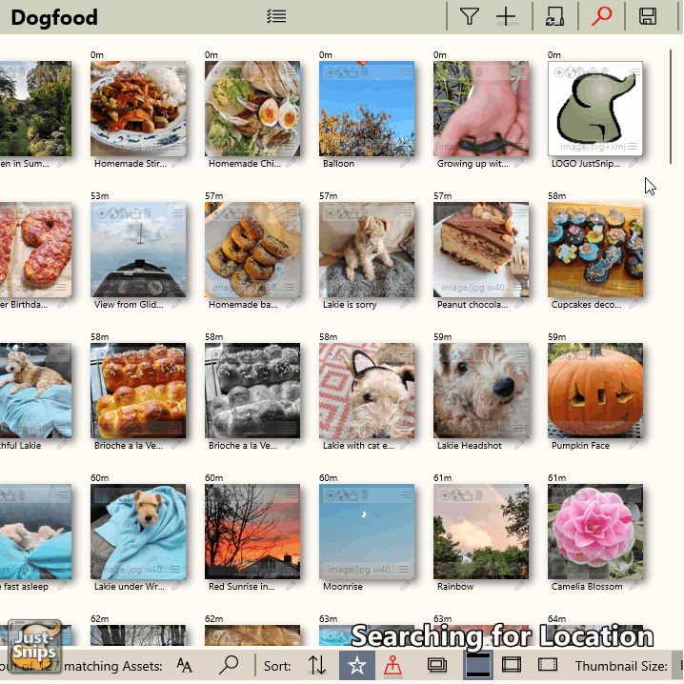Select the highlighted square thumbnail shape
Viewport: 684px width, 684px height.
click(x=478, y=665)
